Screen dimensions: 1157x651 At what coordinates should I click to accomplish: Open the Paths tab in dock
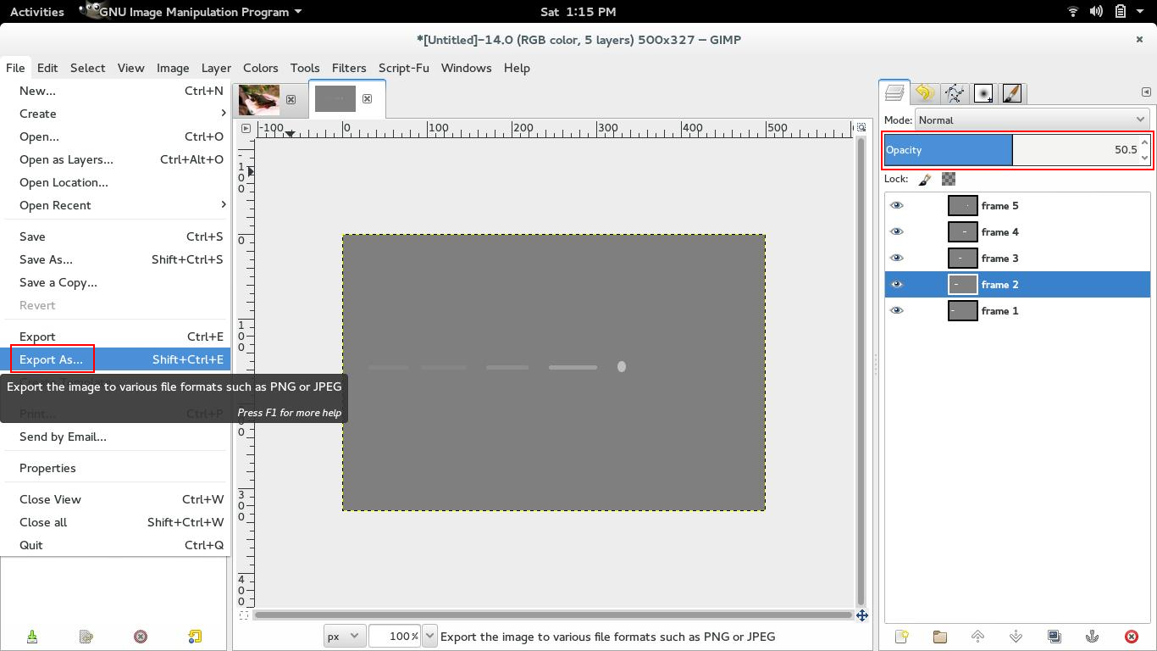point(954,93)
